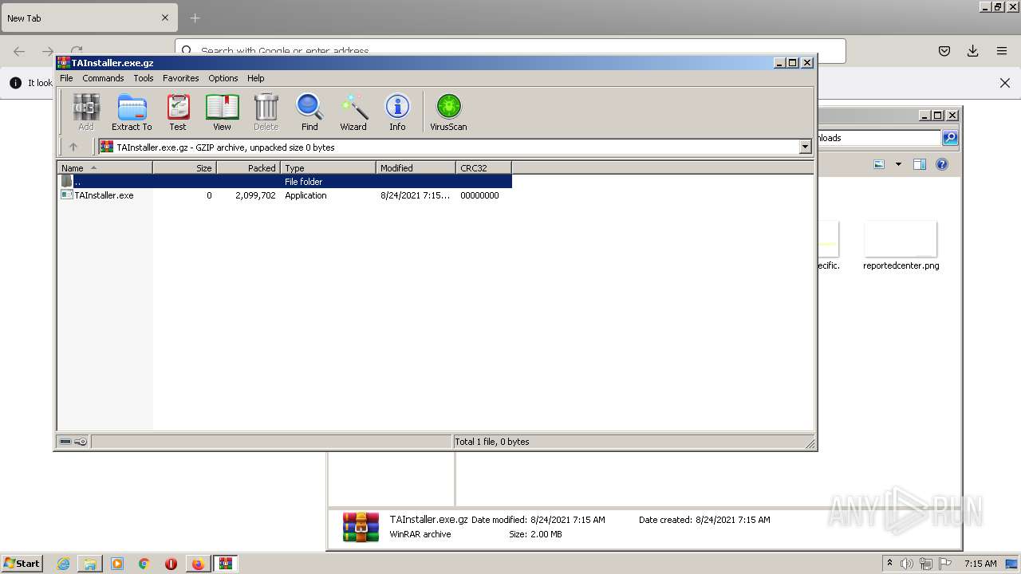Image resolution: width=1021 pixels, height=574 pixels.
Task: Open the Find files tool
Action: tap(309, 112)
